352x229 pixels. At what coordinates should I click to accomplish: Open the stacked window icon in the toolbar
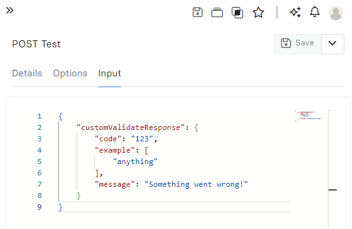(217, 12)
